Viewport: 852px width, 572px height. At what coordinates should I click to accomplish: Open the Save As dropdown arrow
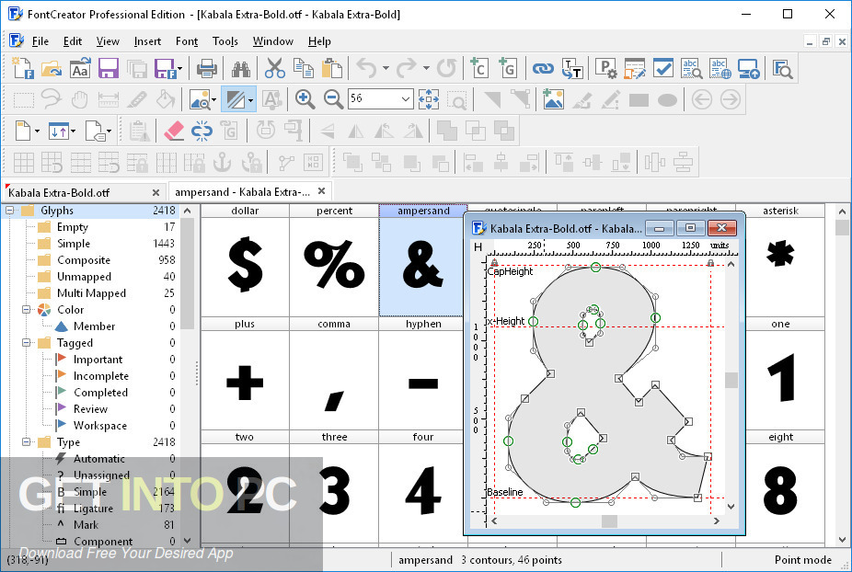pos(179,68)
